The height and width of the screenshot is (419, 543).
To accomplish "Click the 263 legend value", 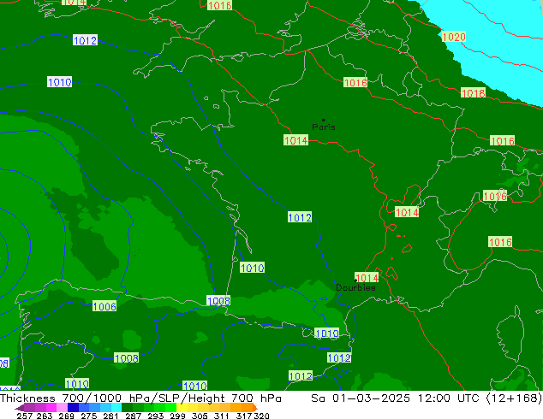I will 45,416.
